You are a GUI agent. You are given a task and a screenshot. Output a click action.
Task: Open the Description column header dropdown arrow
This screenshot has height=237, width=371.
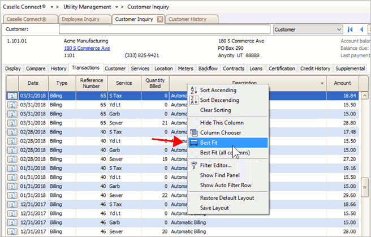coord(322,83)
